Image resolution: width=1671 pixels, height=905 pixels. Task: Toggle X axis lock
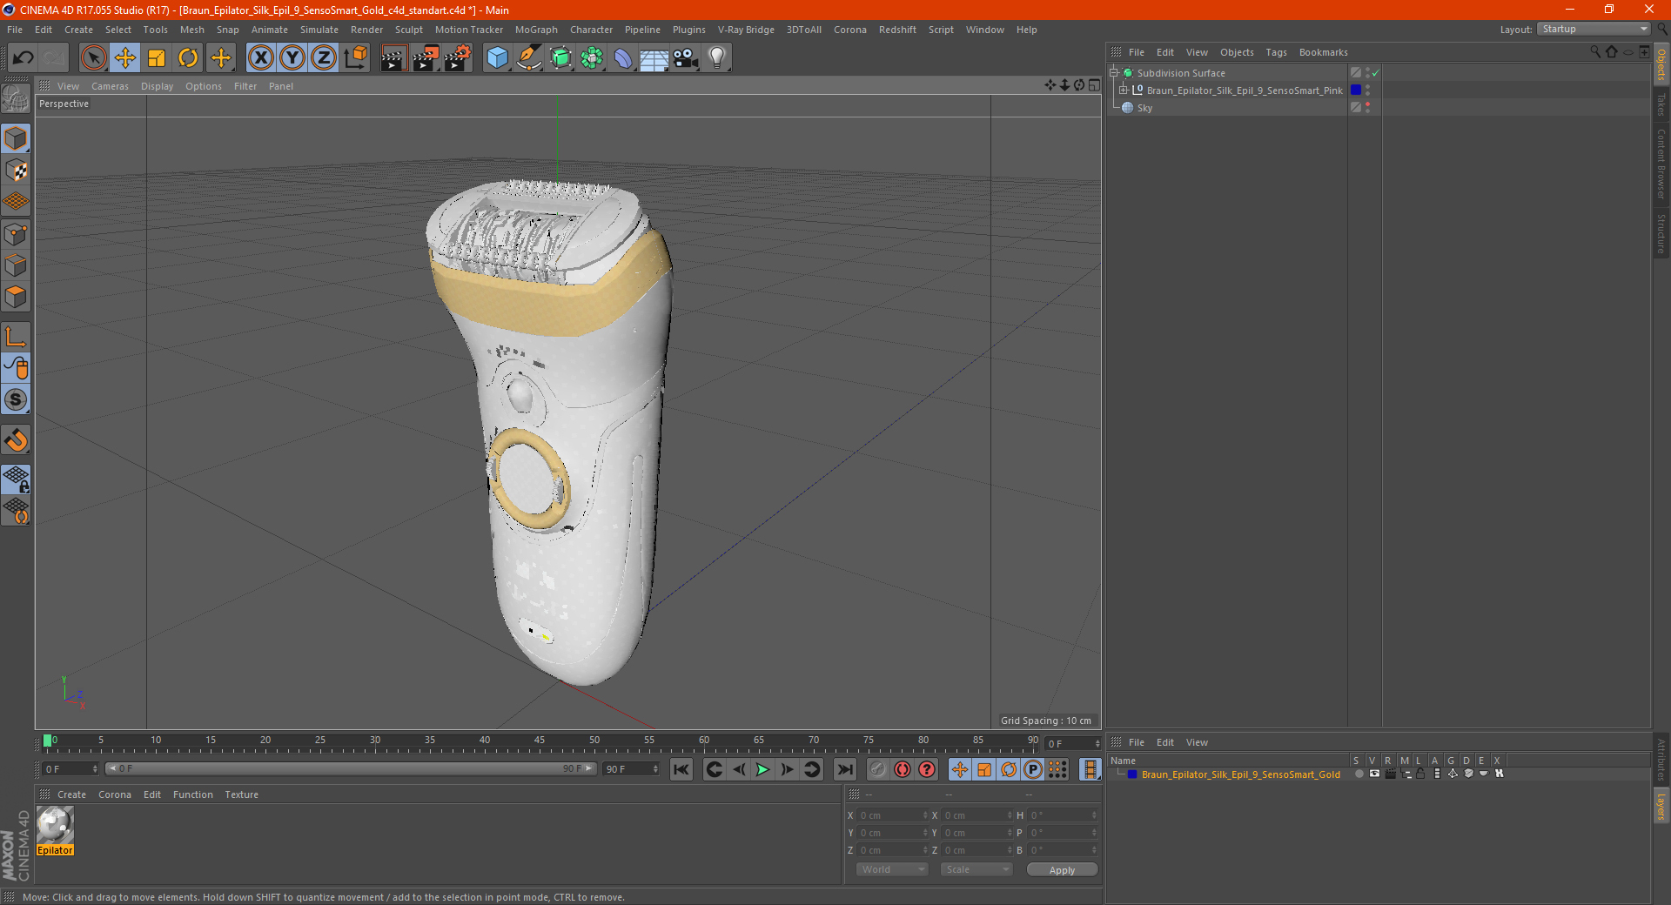point(261,58)
